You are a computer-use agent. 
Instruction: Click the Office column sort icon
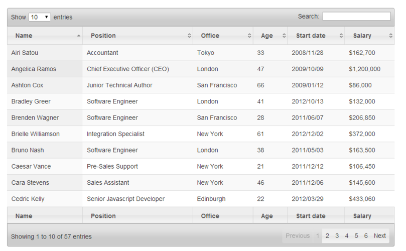click(x=249, y=36)
